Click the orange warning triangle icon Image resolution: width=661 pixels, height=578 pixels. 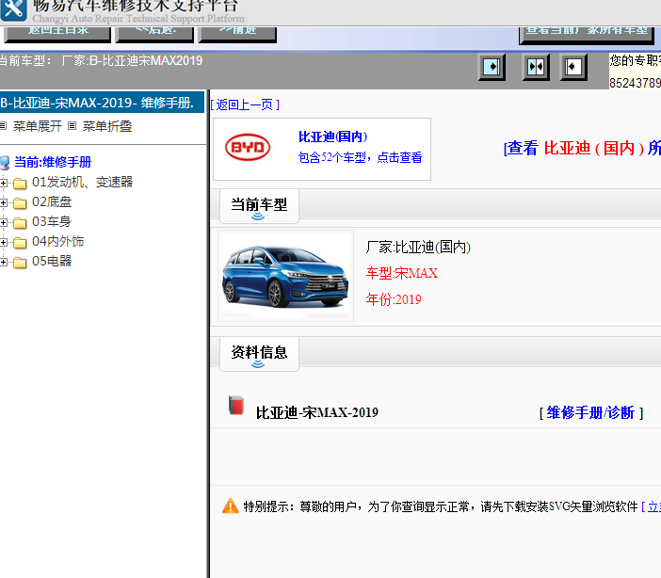click(230, 506)
